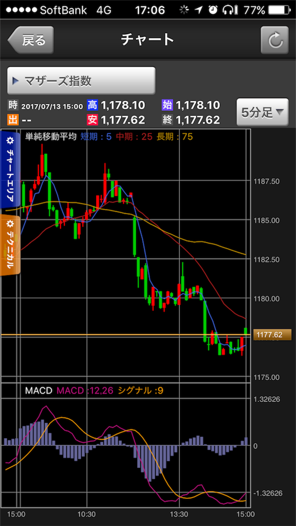This screenshot has height=526, width=296.
Task: Tap the 1.32626 MACD axis value
Action: click(x=267, y=399)
